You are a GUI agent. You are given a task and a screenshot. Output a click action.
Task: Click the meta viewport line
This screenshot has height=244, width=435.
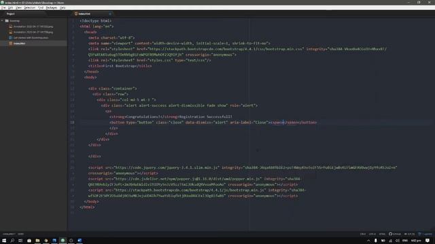pyautogui.click(x=179, y=43)
